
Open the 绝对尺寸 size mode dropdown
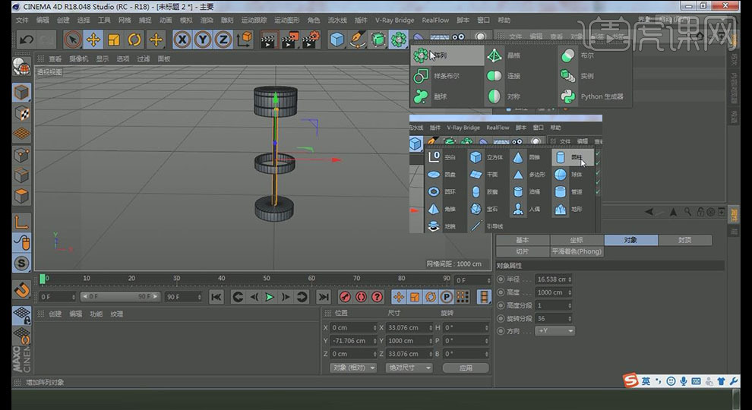pyautogui.click(x=409, y=367)
